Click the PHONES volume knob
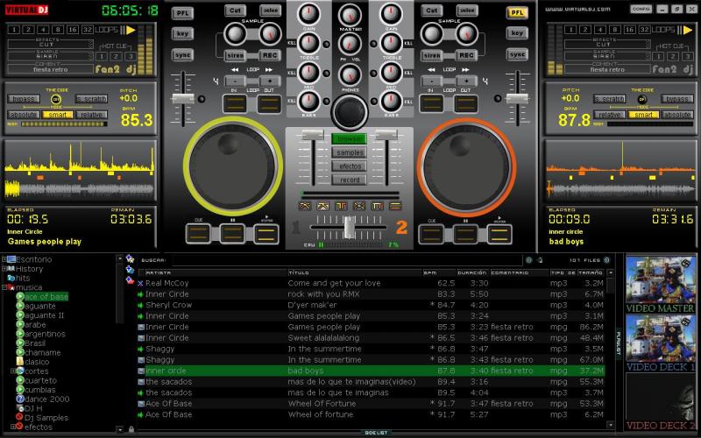Screen dimensions: 701x438 tap(350, 74)
